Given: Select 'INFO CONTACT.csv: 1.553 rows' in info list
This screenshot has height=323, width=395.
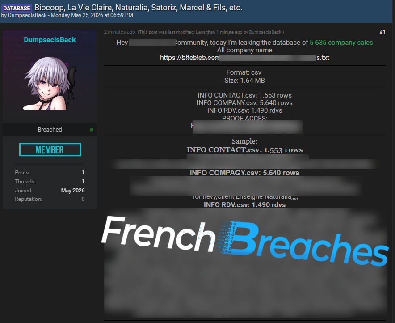Looking at the screenshot, I should click(x=244, y=95).
